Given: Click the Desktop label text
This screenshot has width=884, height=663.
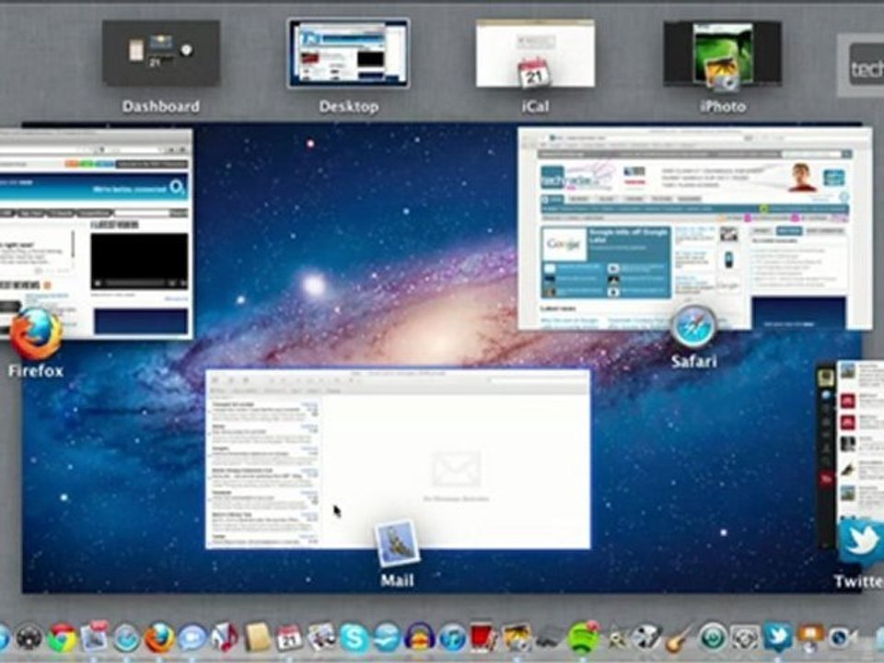Looking at the screenshot, I should [x=348, y=107].
